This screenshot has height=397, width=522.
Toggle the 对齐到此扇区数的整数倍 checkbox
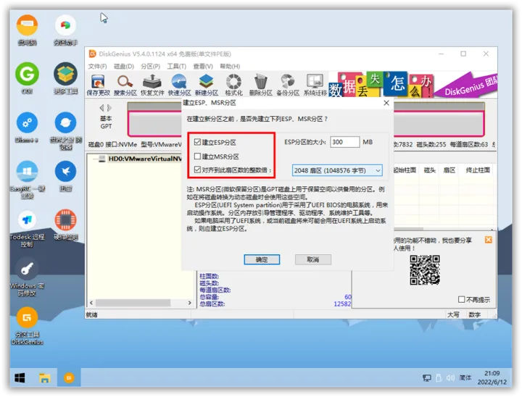(197, 170)
